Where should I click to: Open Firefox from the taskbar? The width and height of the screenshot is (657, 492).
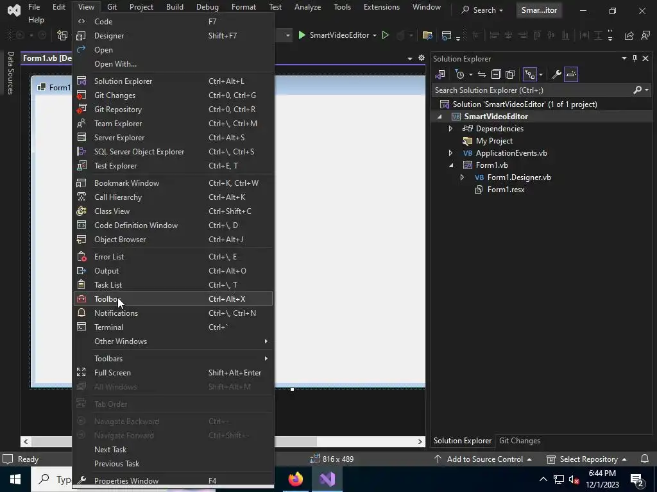tap(295, 479)
